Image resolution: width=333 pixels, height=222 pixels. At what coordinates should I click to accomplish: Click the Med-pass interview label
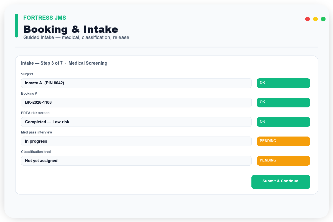point(36,132)
